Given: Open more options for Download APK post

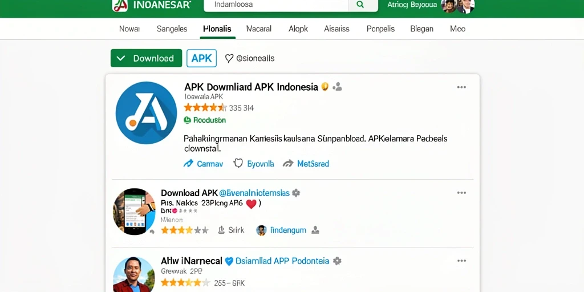Looking at the screenshot, I should pyautogui.click(x=461, y=193).
